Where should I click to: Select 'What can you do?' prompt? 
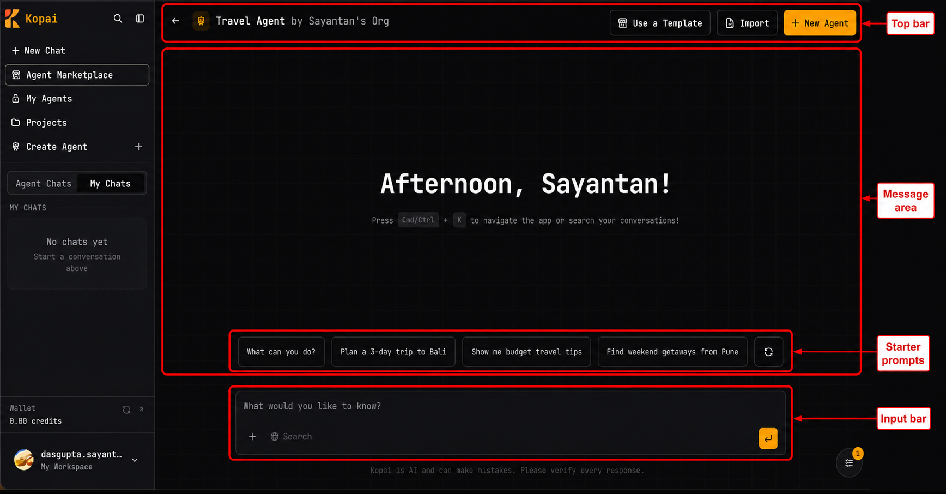click(281, 352)
